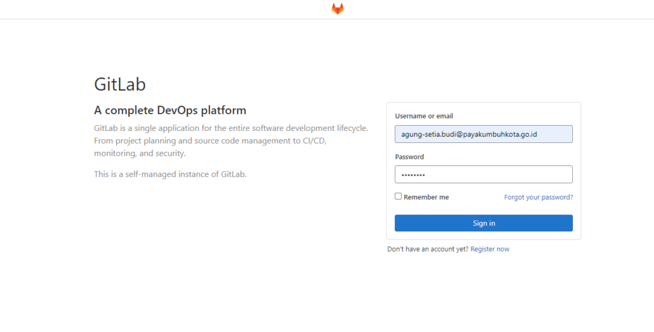Click "Don't have an account yet?" text
Image resolution: width=654 pixels, height=332 pixels.
pyautogui.click(x=427, y=249)
